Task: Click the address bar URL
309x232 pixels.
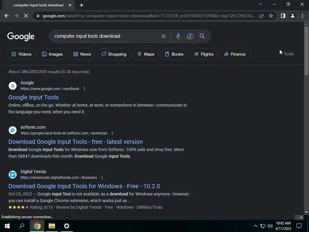Action: 149,16
